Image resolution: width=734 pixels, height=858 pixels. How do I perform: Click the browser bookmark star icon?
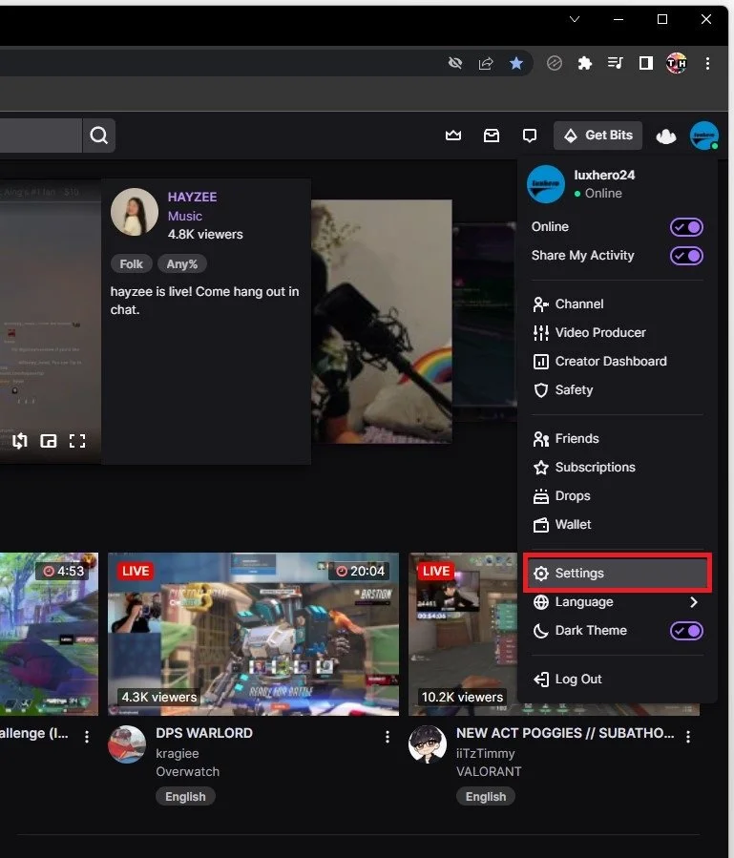pyautogui.click(x=516, y=64)
